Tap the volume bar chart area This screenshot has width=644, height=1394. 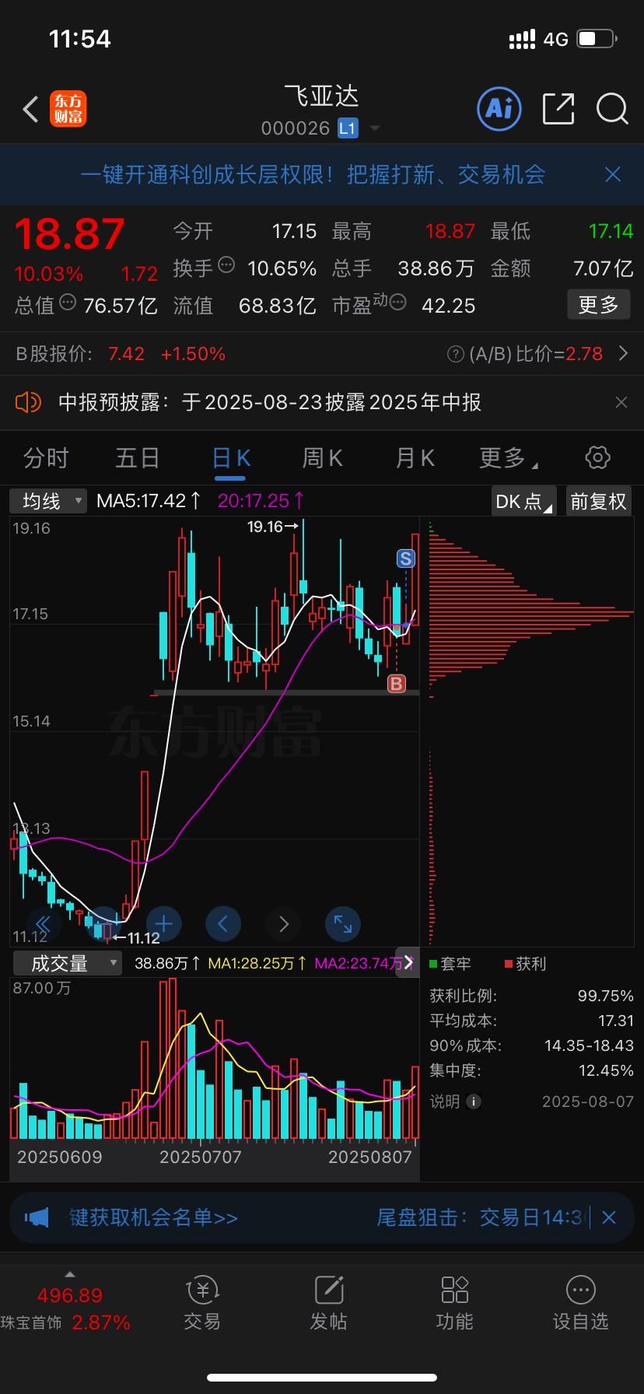pyautogui.click(x=215, y=1058)
